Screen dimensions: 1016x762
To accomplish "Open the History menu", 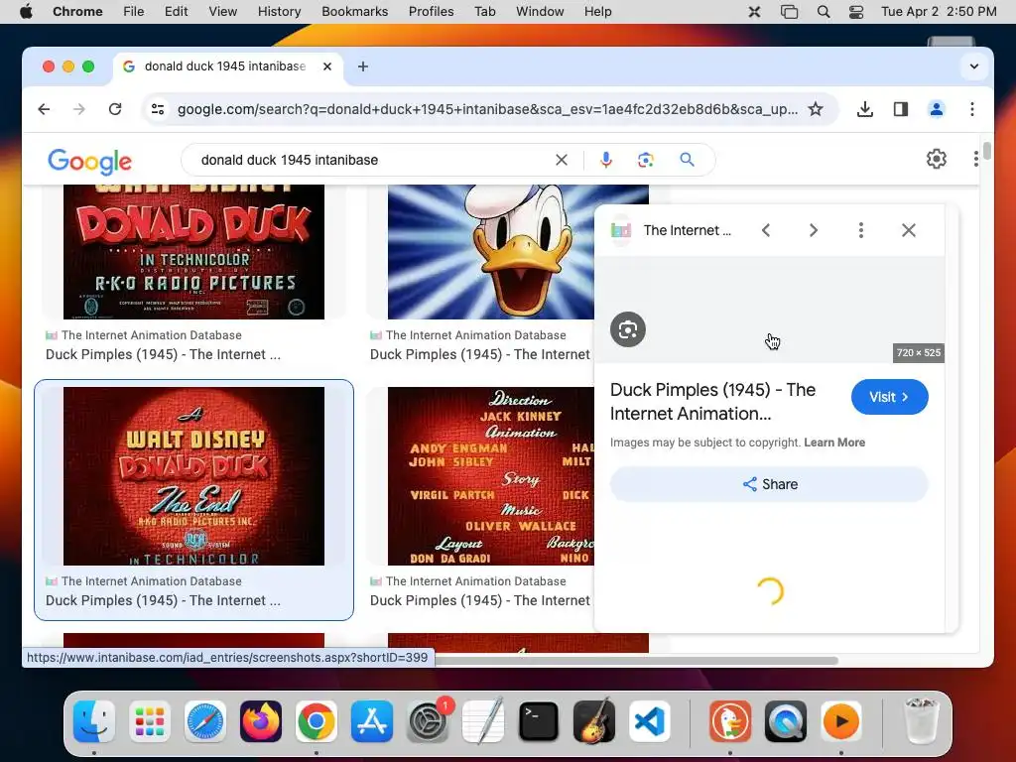I will point(279,12).
